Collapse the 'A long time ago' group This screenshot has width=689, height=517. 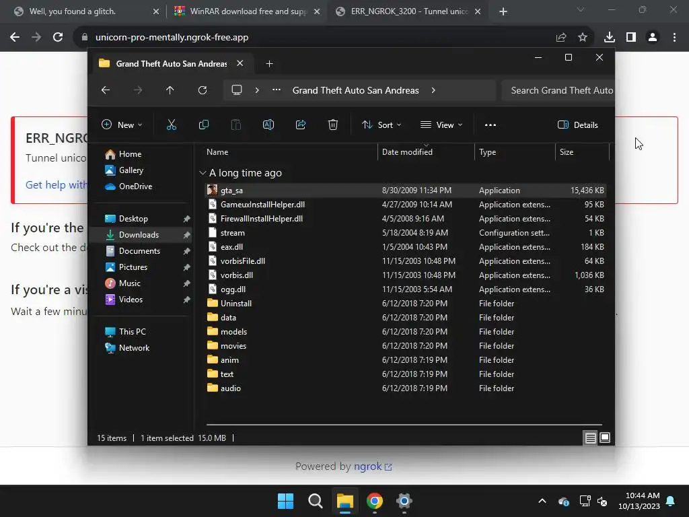203,173
